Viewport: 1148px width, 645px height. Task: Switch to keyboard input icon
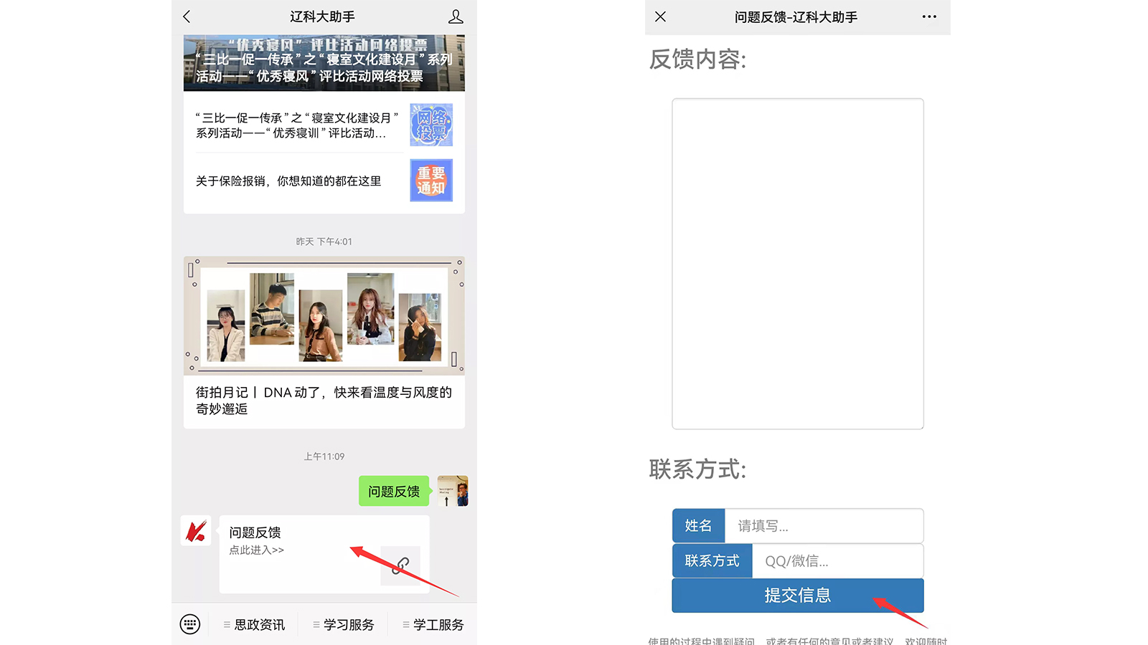190,624
